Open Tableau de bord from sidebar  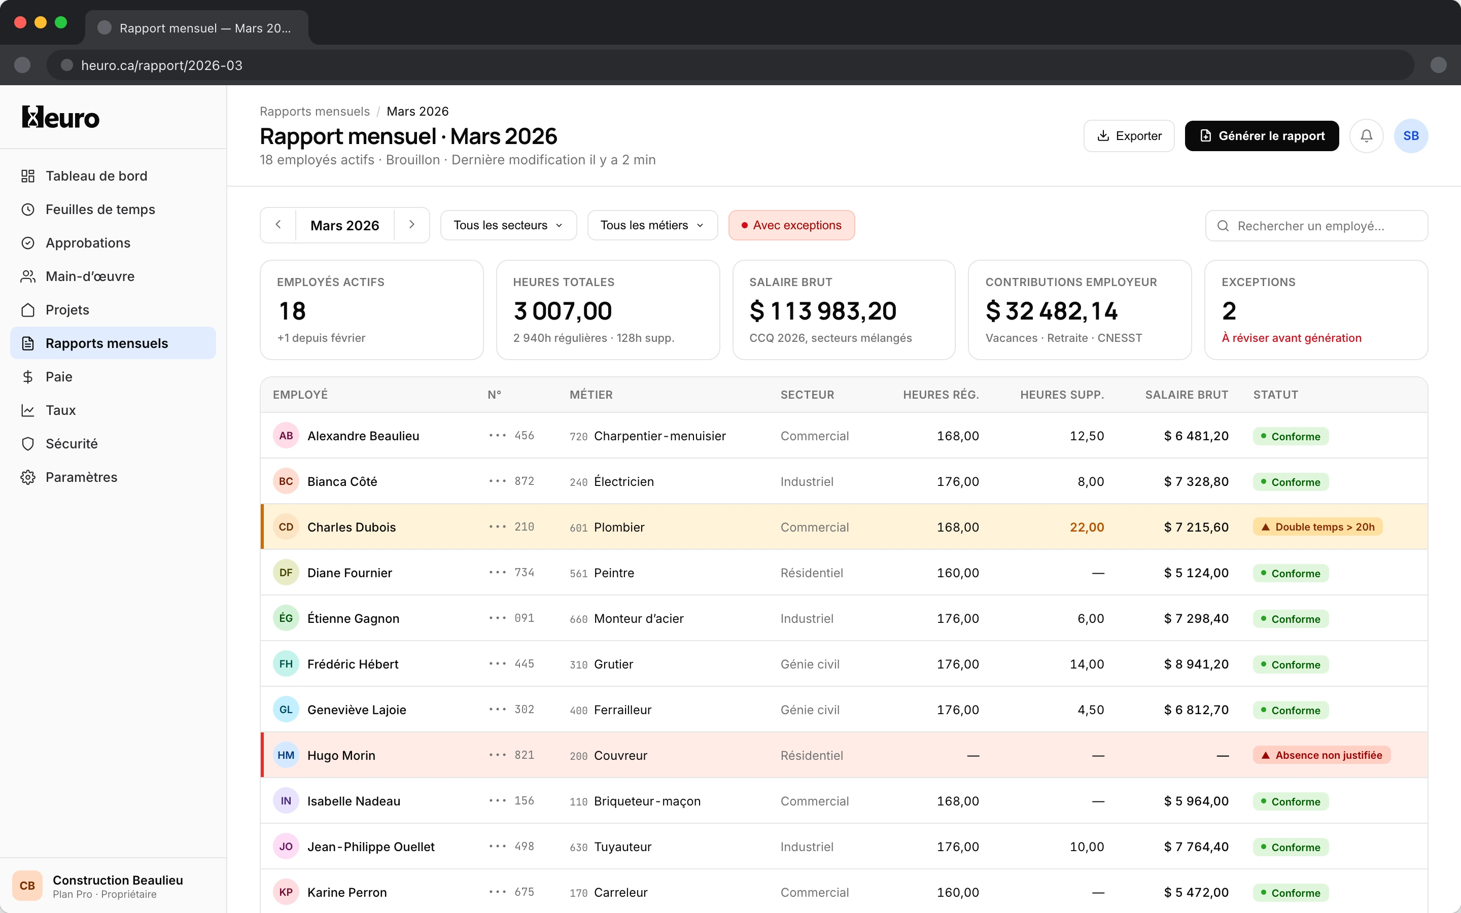96,175
